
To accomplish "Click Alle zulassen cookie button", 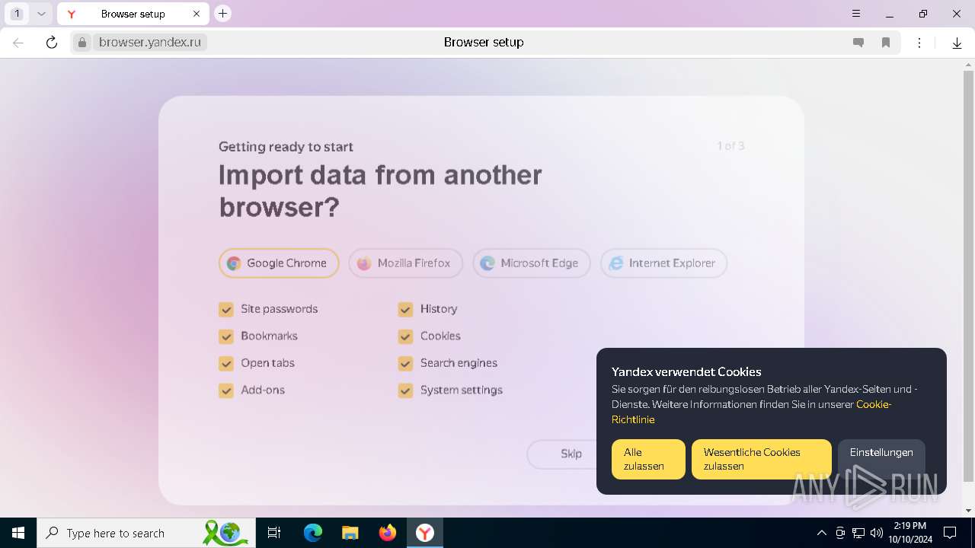I will click(648, 459).
